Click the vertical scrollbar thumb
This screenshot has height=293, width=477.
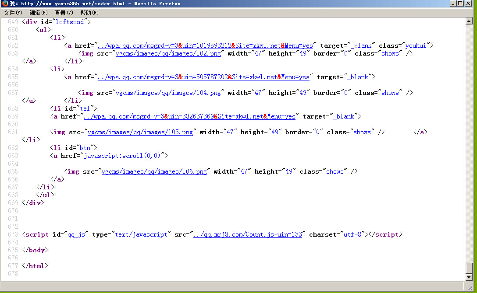[x=469, y=268]
